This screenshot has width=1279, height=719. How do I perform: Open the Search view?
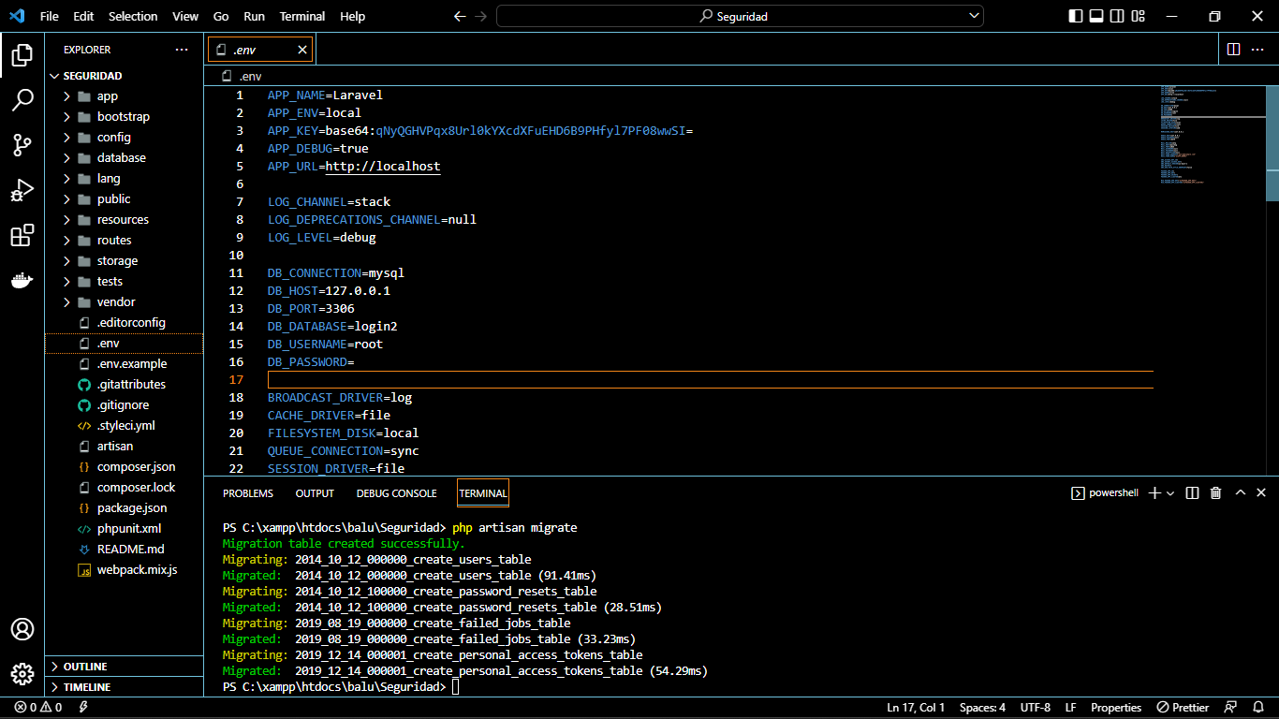pos(22,100)
